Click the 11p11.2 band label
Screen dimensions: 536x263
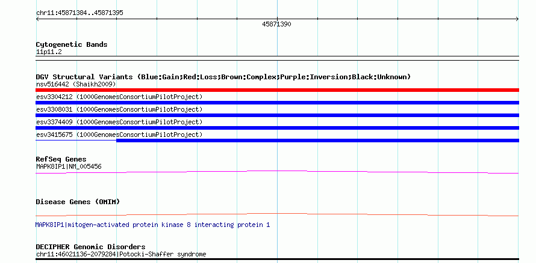click(x=49, y=52)
